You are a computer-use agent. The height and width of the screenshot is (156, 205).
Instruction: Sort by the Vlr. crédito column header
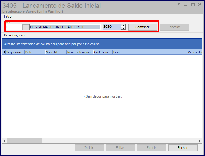(195, 52)
